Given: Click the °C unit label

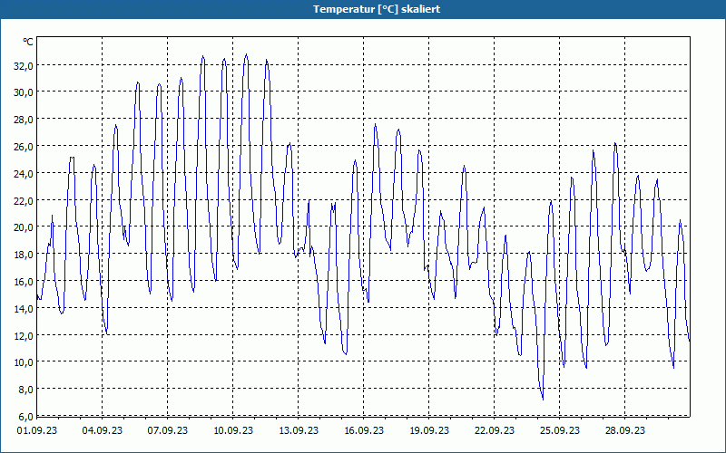Looking at the screenshot, I should (28, 42).
